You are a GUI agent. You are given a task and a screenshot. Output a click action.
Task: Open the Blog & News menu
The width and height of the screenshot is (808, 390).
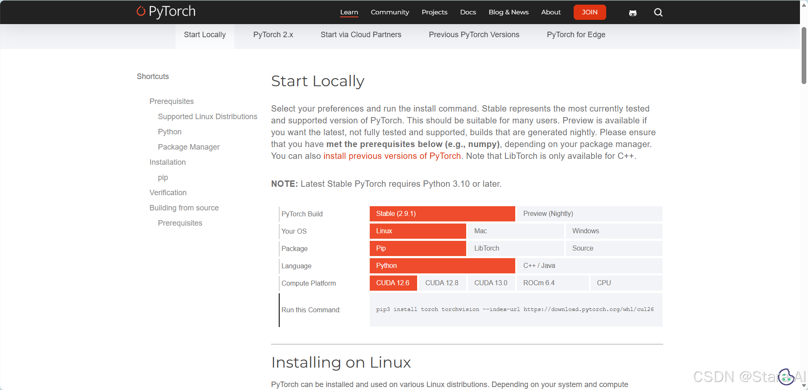[x=508, y=12]
